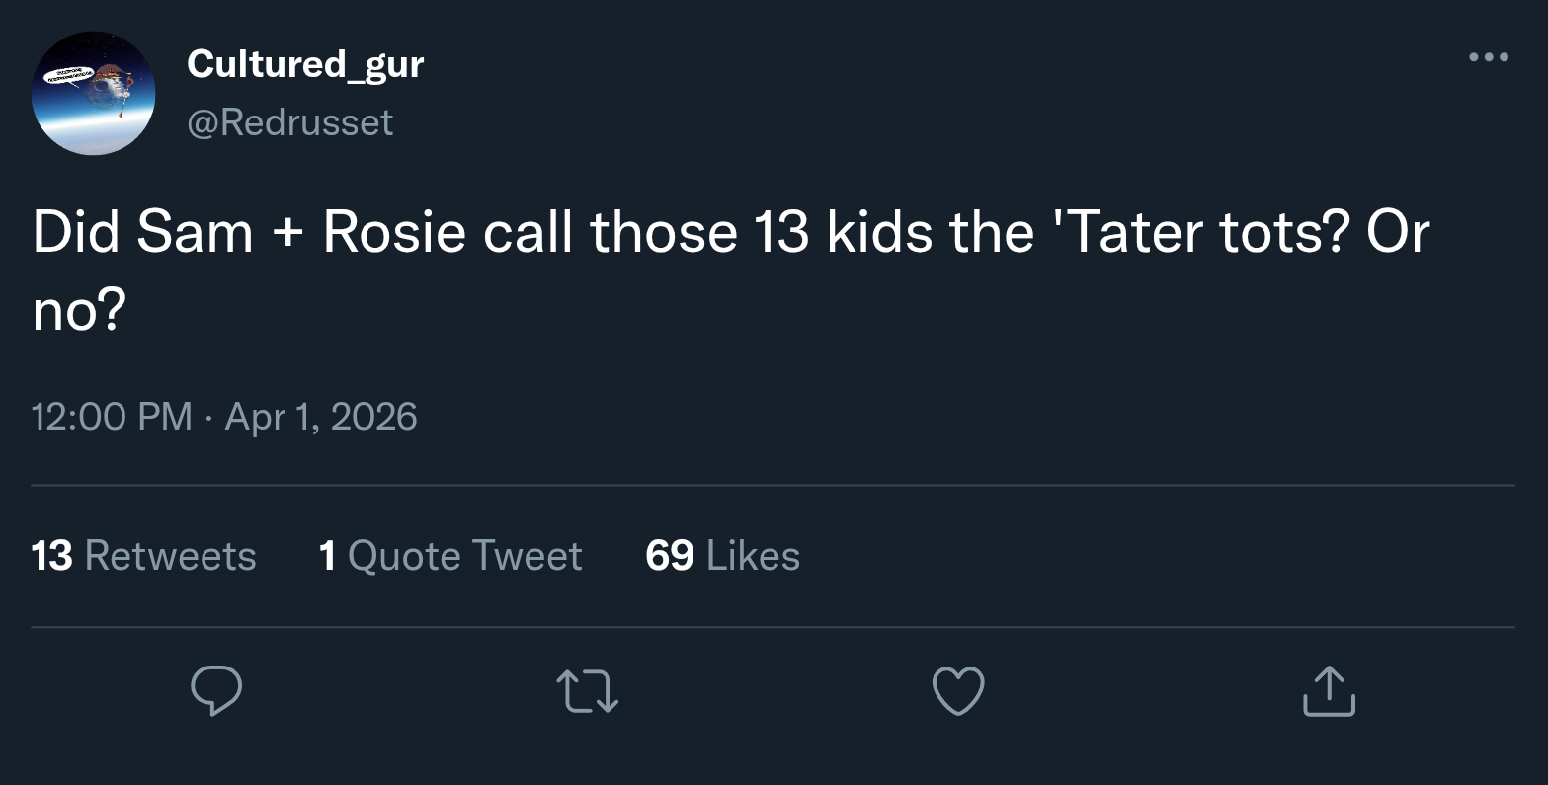Open the share tweet icon
The width and height of the screenshot is (1548, 785).
[1329, 690]
